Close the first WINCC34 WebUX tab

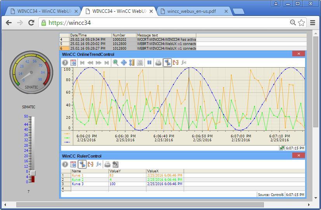[x=76, y=11]
